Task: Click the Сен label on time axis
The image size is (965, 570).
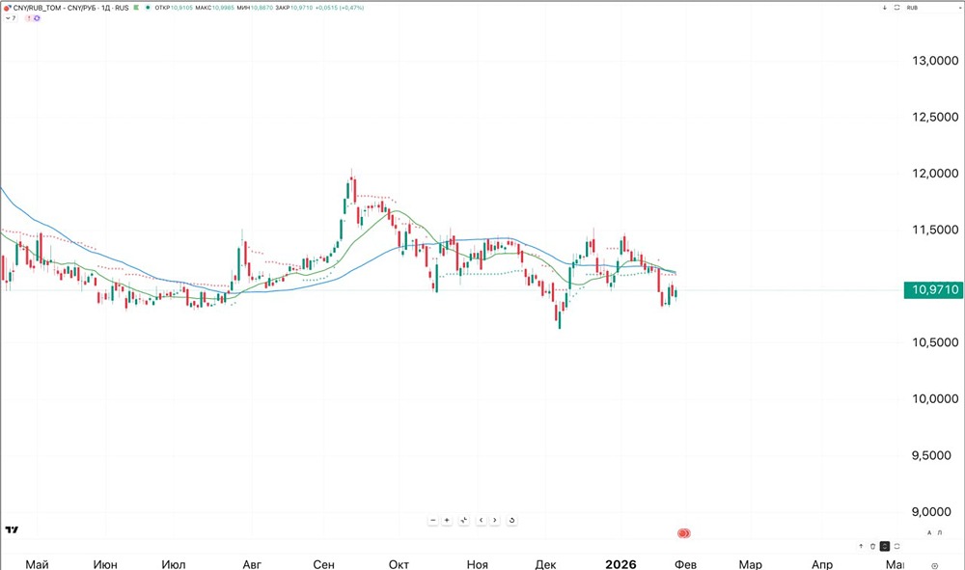Action: (323, 564)
